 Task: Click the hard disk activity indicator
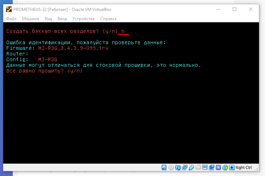click(164, 167)
